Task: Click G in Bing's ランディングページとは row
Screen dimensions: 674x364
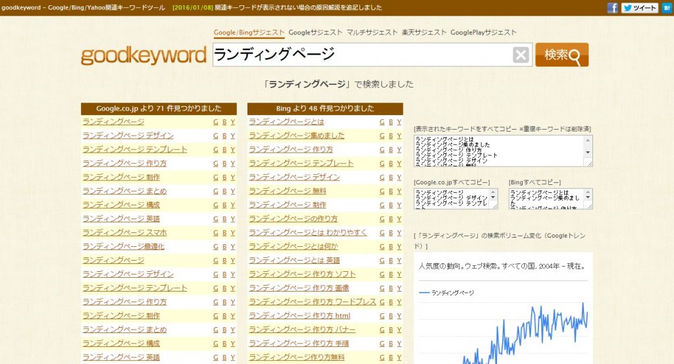Action: click(x=382, y=122)
